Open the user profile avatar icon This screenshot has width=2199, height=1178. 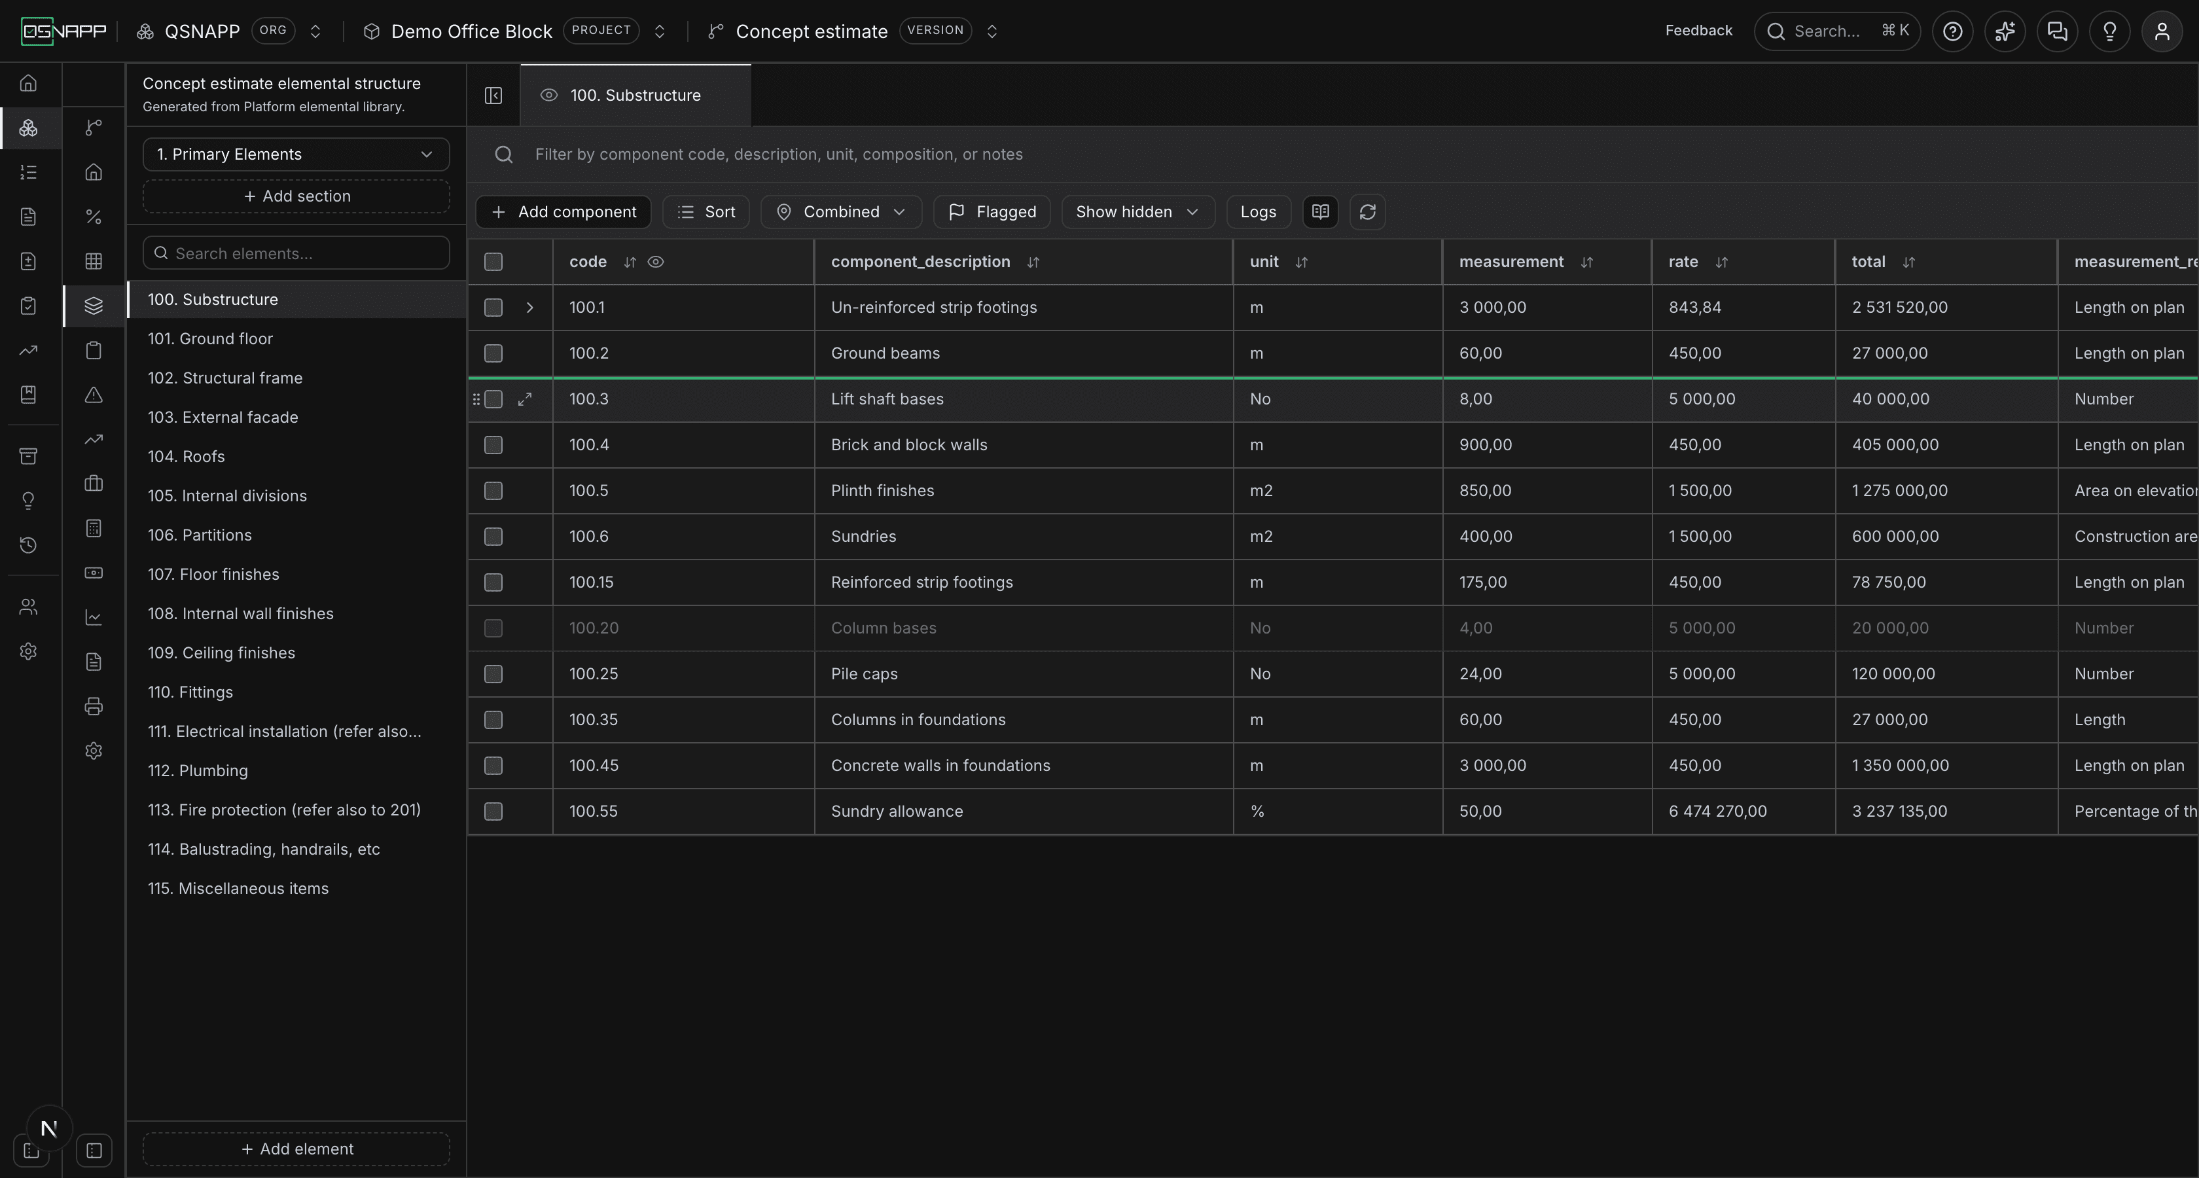tap(2162, 31)
